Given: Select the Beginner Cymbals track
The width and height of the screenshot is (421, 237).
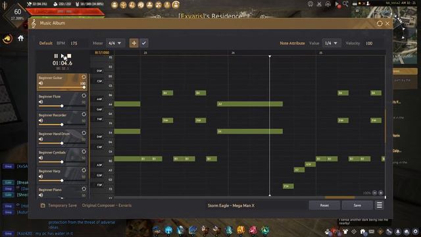Looking at the screenshot, I should point(62,157).
